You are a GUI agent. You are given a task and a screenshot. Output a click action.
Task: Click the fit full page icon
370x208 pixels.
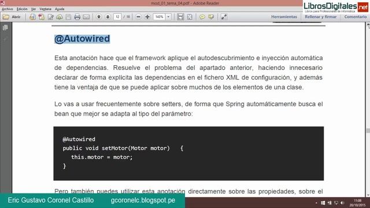(190, 17)
